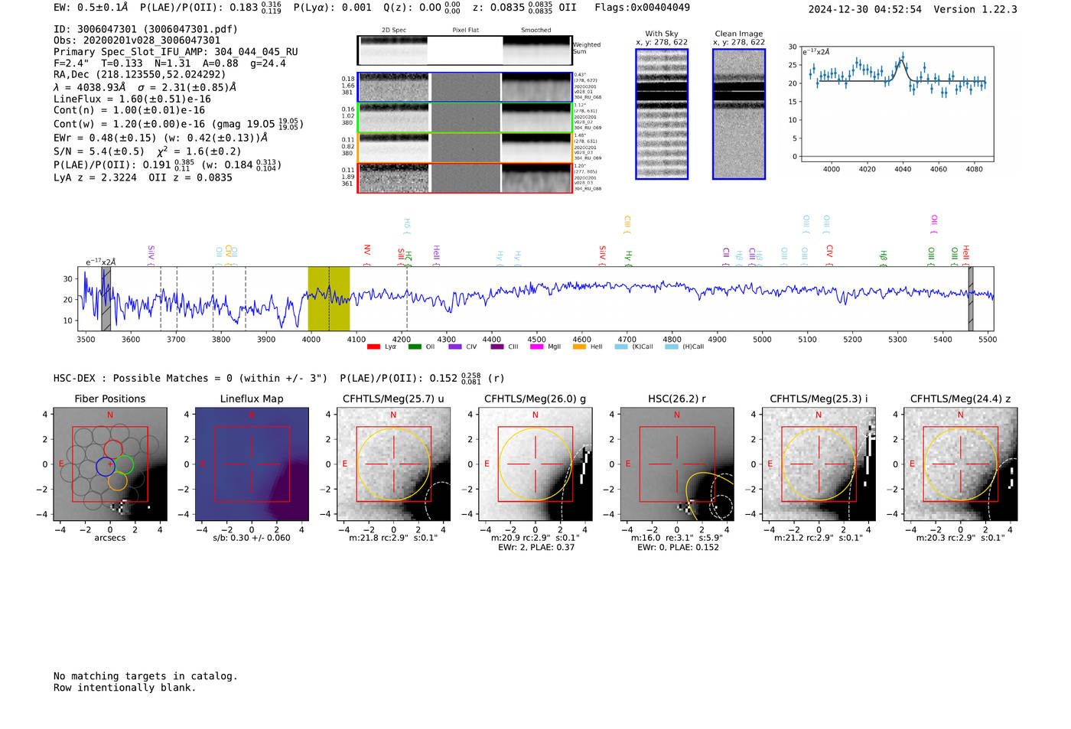Open the Fiber Positions image panel
1071x729 pixels.
click(x=110, y=464)
